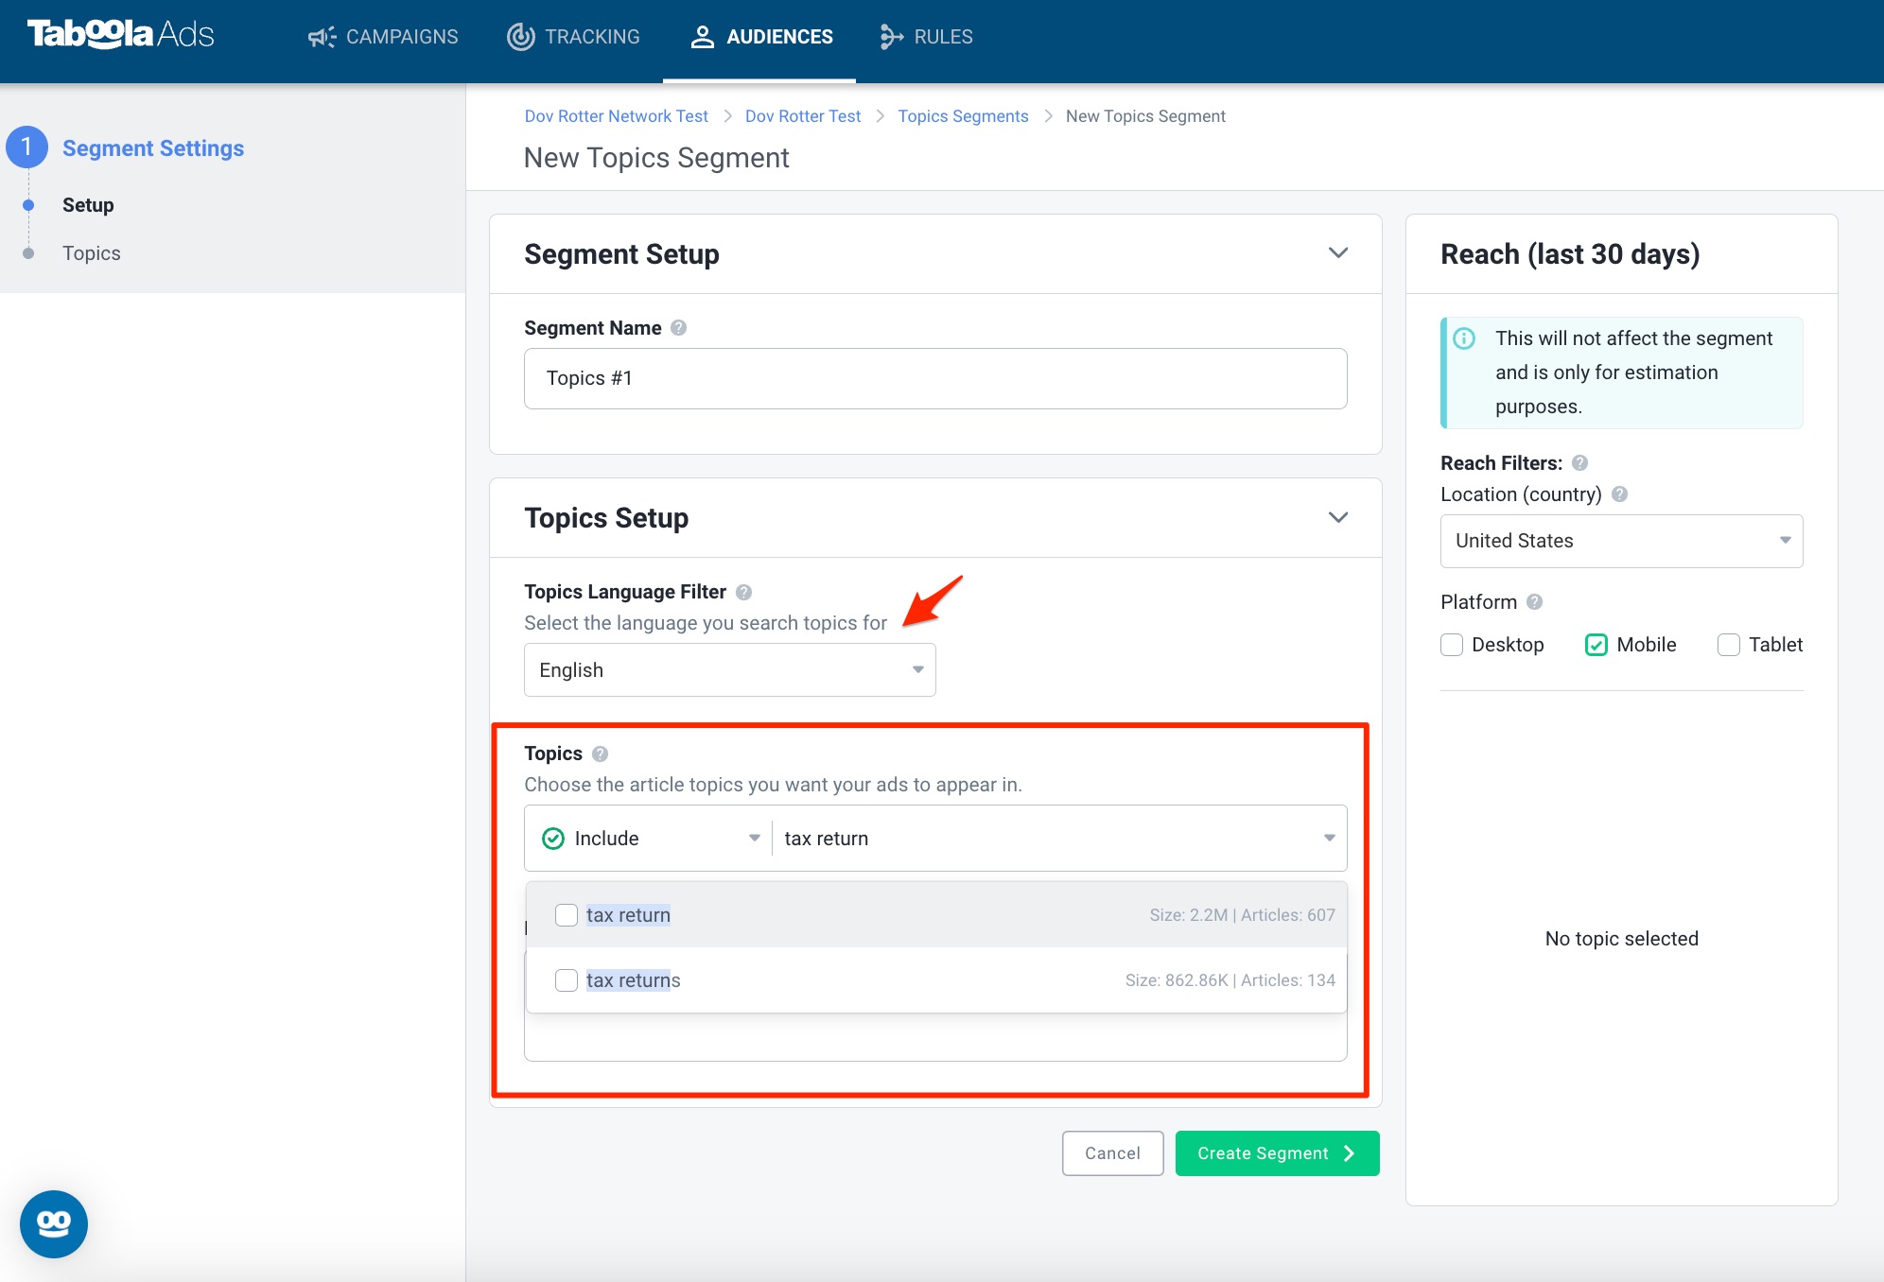Image resolution: width=1884 pixels, height=1282 pixels.
Task: Click the info icon in estimation notice
Action: [x=1464, y=338]
